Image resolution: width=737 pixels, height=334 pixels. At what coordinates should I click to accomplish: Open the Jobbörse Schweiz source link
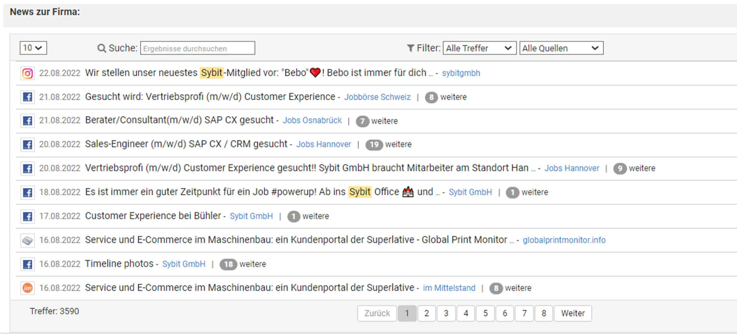coord(377,97)
